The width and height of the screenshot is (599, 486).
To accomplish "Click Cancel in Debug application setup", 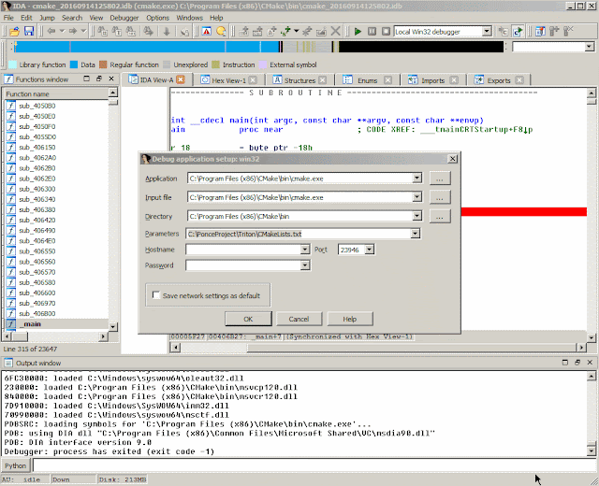I will pos(299,319).
